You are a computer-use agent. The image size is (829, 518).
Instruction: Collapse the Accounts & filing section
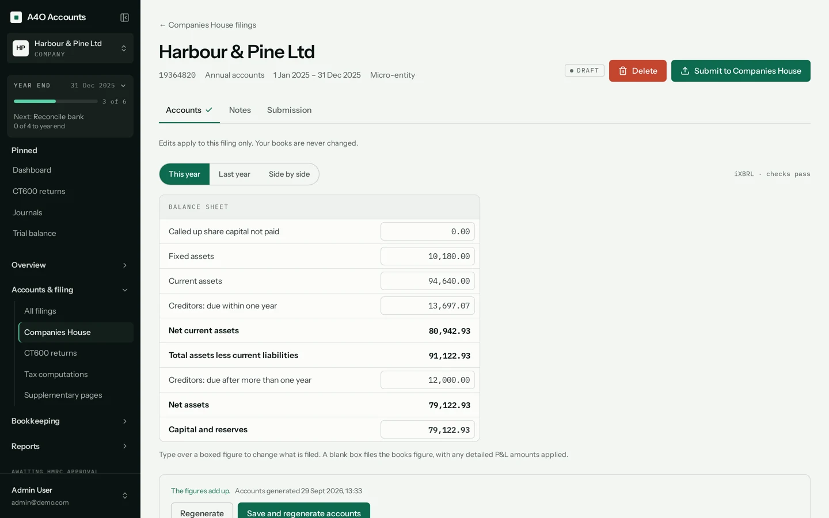pyautogui.click(x=70, y=290)
